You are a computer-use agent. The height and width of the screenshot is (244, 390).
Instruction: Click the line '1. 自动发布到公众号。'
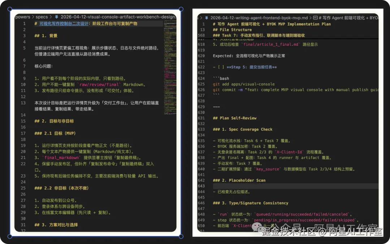[56, 200]
